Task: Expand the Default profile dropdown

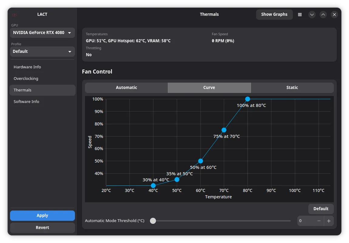Action: (x=42, y=51)
